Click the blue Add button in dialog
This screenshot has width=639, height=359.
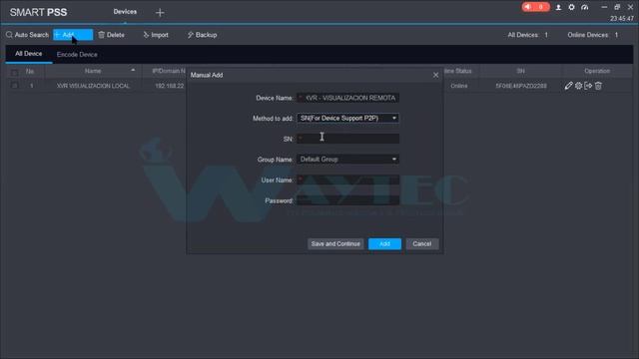point(384,243)
